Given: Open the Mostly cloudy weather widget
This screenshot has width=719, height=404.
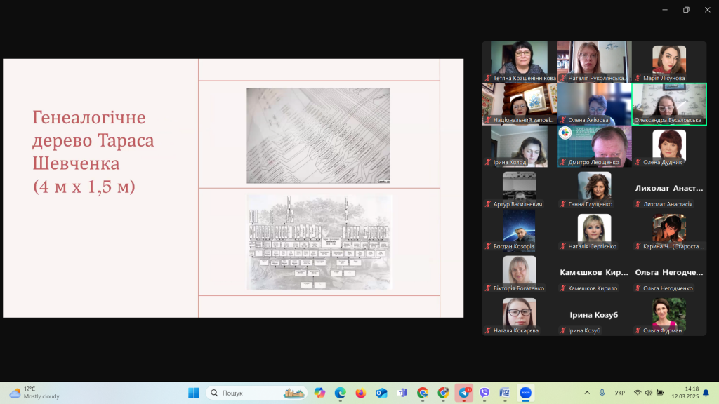Looking at the screenshot, I should (34, 393).
